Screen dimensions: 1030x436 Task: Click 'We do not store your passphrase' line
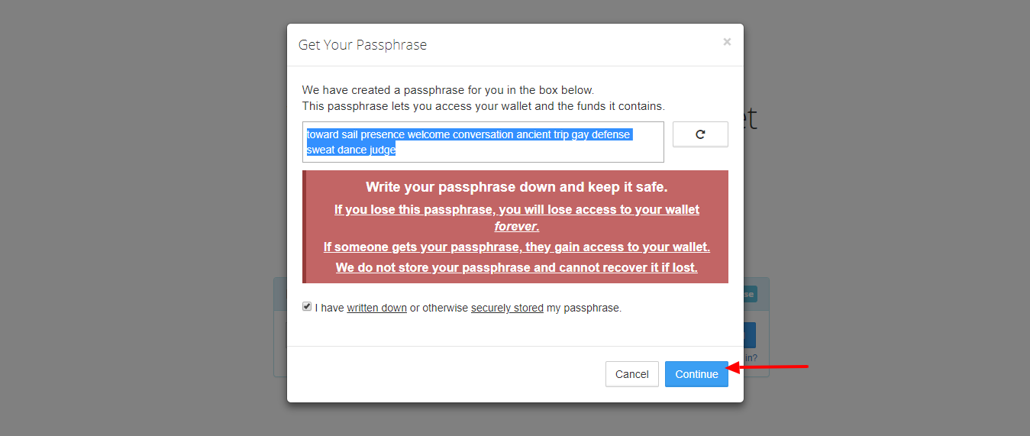click(516, 267)
